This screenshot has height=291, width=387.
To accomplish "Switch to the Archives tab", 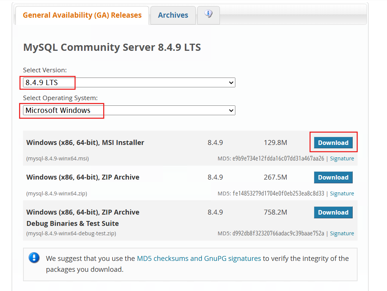I will (x=173, y=15).
